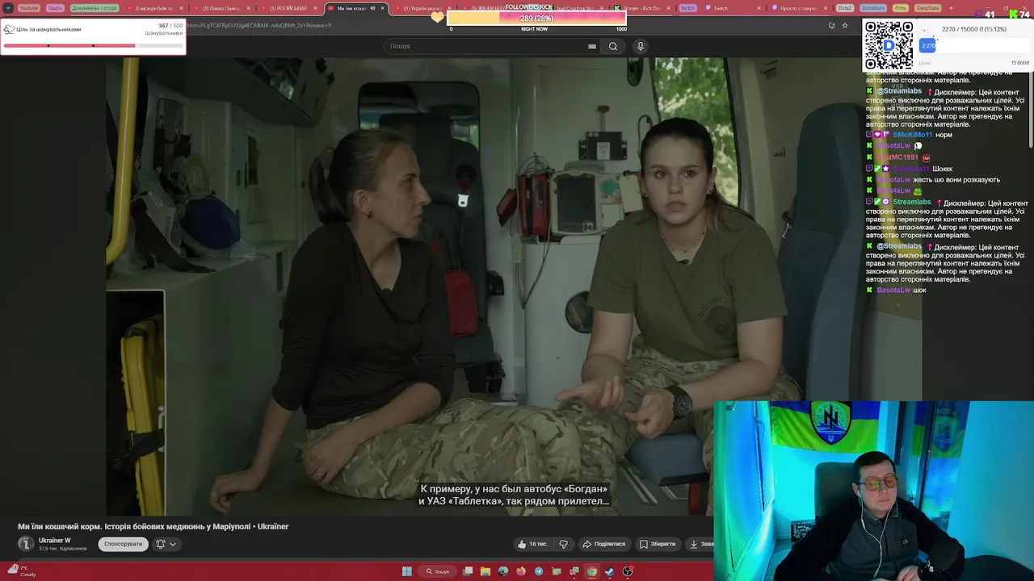Switch to the "(1) РОСІЙСЬКИЙ" tab
Screen dimensions: 1034x581
click(x=288, y=8)
